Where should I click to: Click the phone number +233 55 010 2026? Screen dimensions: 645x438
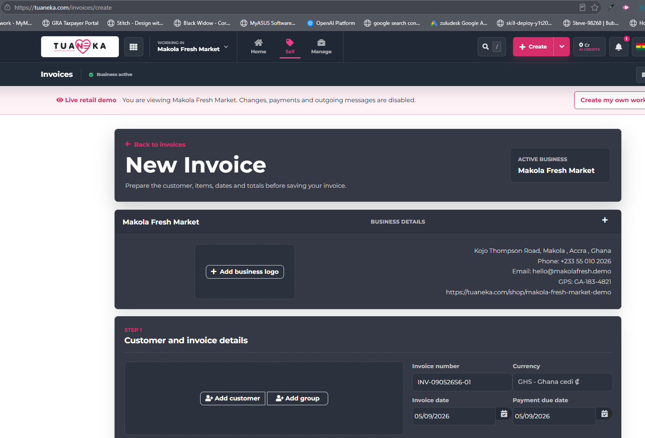pos(586,261)
